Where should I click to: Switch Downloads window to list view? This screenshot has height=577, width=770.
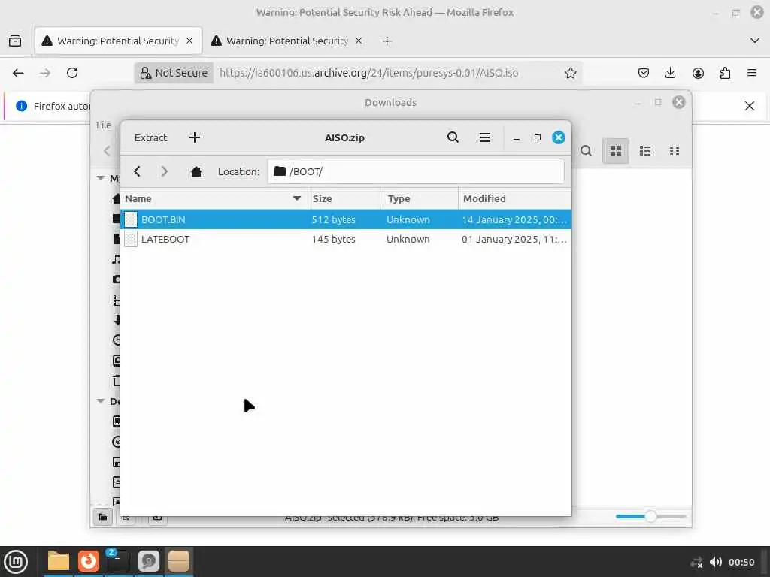[x=645, y=150]
